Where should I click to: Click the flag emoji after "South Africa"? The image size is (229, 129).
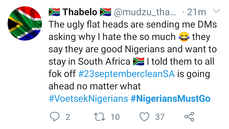139,61
